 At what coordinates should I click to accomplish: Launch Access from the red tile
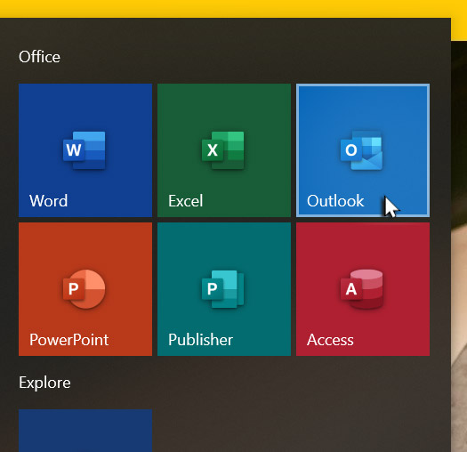[363, 289]
